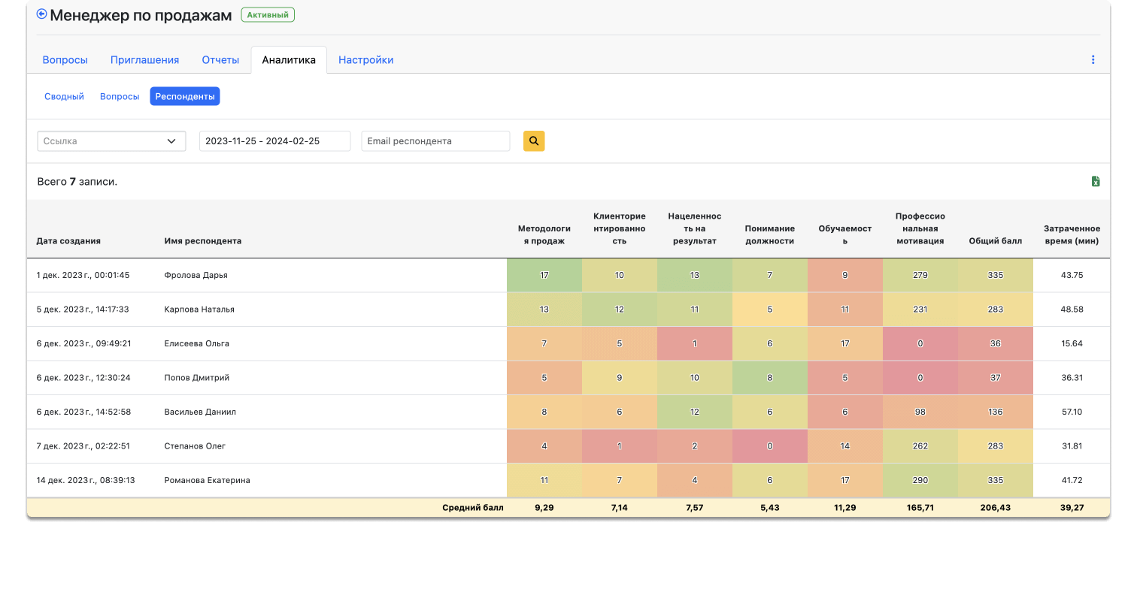Switch to the Вопросы main tab
This screenshot has height=592, width=1137.
click(65, 60)
